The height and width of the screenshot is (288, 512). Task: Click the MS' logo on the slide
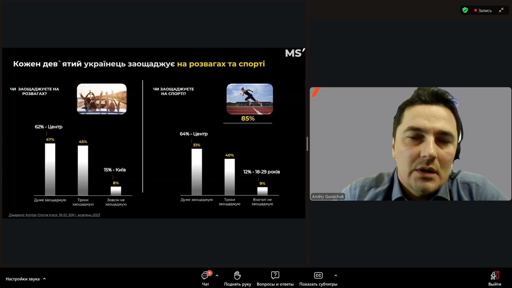coord(295,53)
